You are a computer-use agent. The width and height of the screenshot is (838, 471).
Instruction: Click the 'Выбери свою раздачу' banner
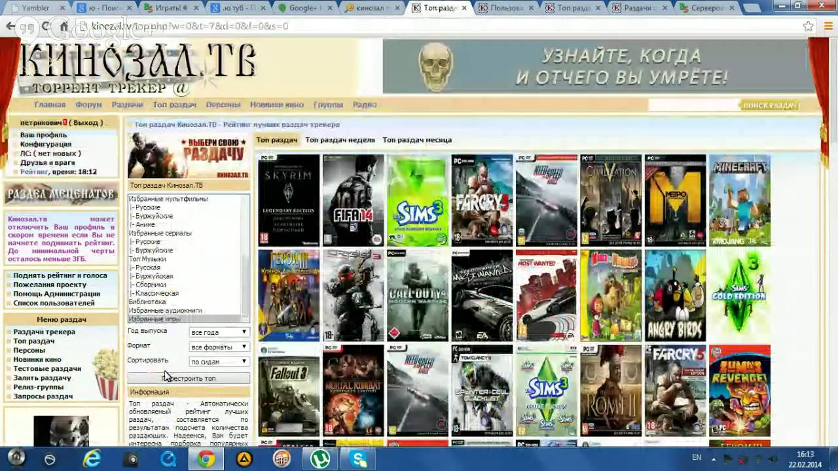coord(189,156)
